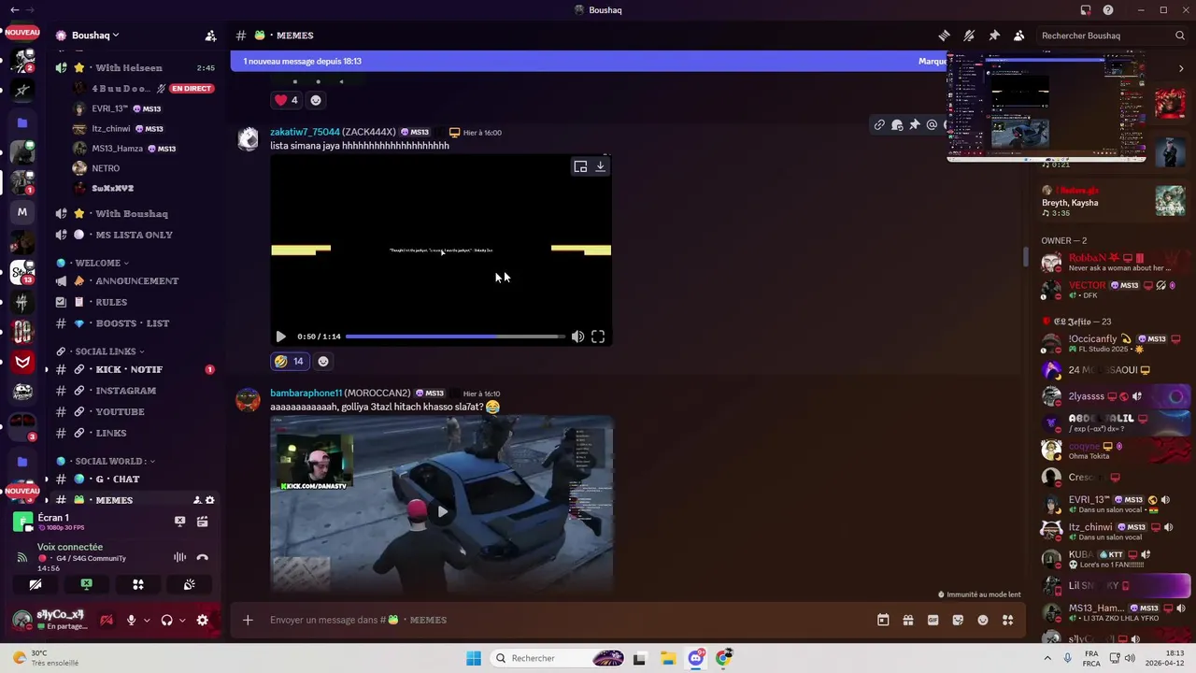The height and width of the screenshot is (673, 1196).
Task: Disconnect from voice call
Action: click(x=202, y=557)
